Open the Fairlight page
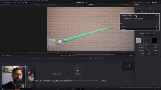This screenshot has height=90, width=161. (x=96, y=89)
